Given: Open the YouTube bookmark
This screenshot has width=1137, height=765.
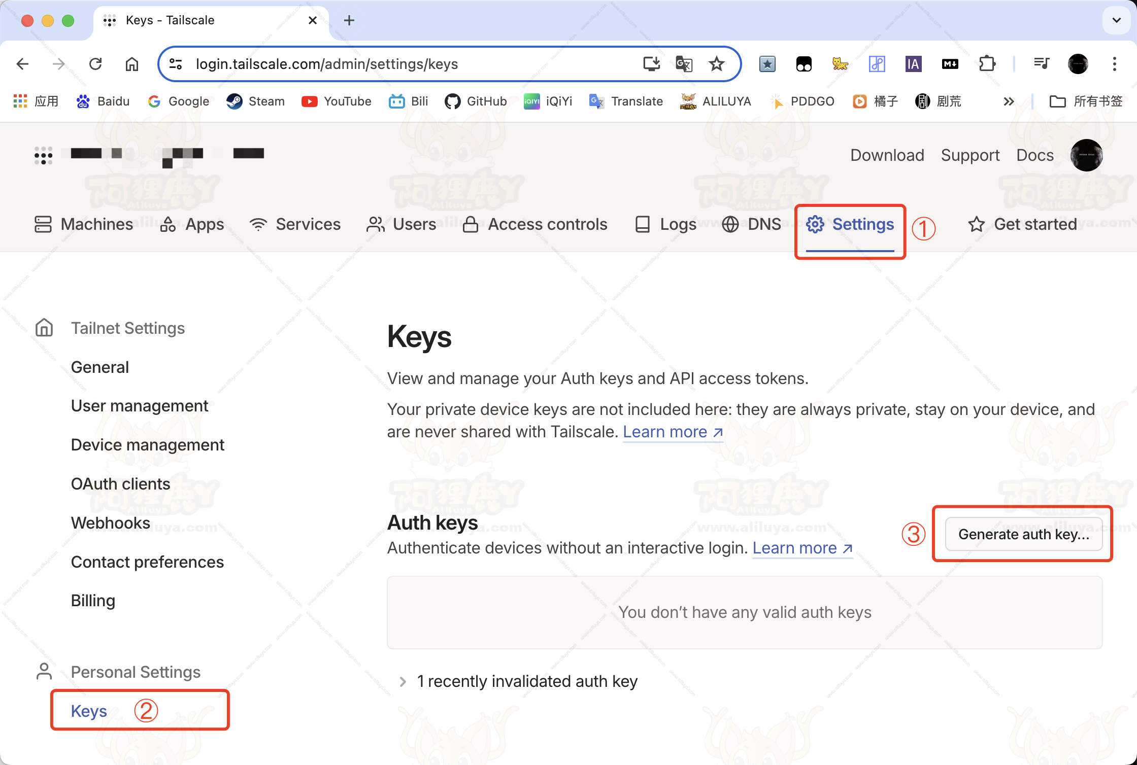Looking at the screenshot, I should coord(337,101).
